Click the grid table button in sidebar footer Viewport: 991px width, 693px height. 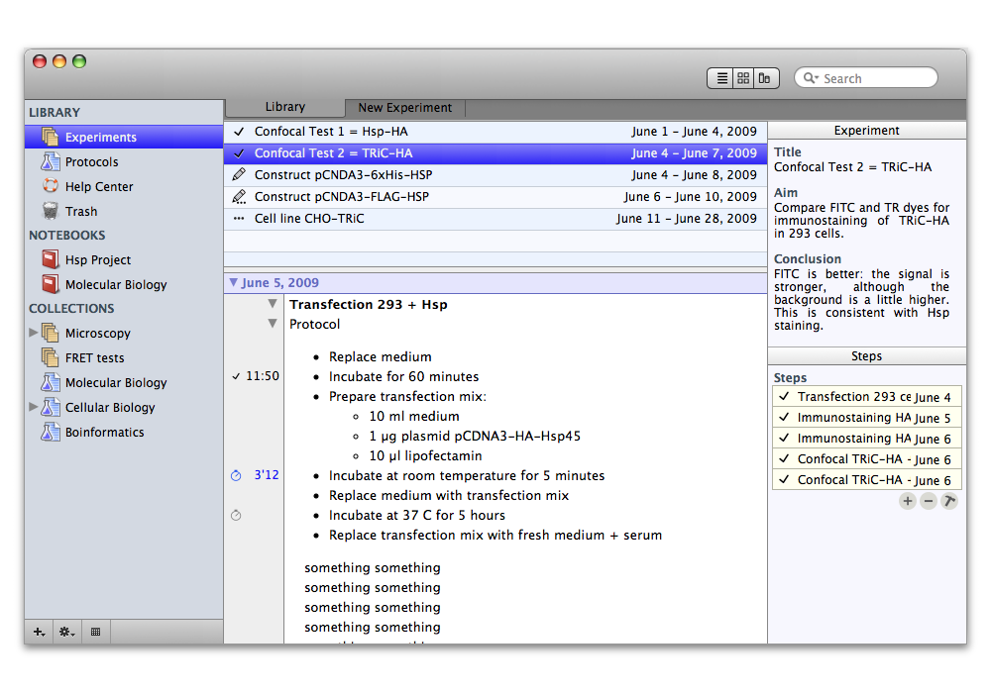(x=95, y=632)
